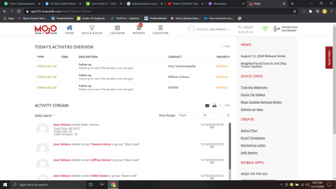Click the Windows search box
336x189 pixels.
pos(48,185)
